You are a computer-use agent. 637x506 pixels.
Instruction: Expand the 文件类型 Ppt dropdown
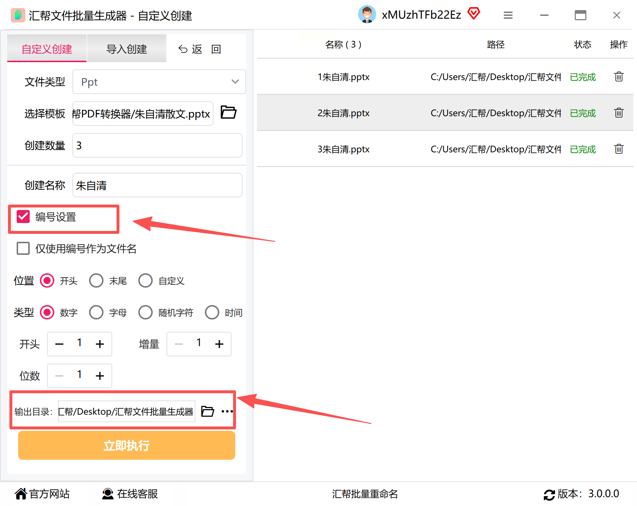pyautogui.click(x=159, y=82)
